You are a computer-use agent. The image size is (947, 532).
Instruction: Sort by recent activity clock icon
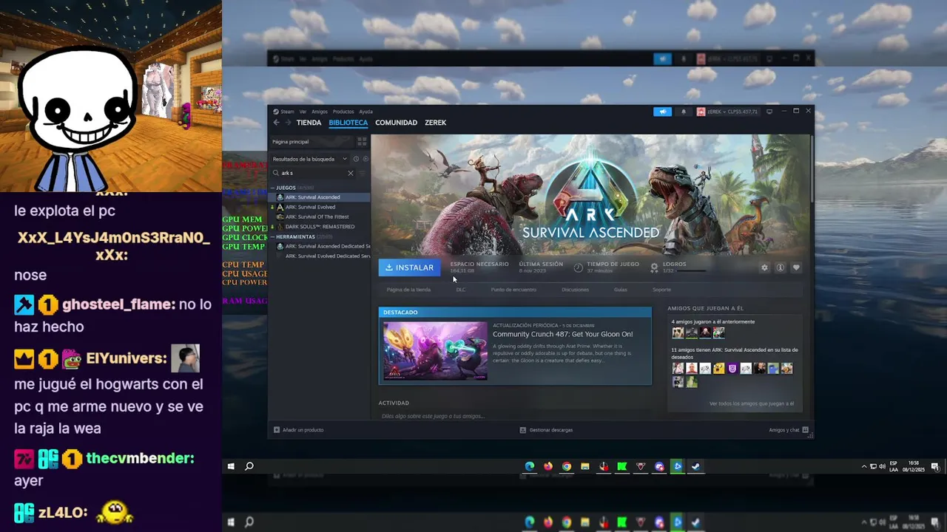pyautogui.click(x=356, y=159)
